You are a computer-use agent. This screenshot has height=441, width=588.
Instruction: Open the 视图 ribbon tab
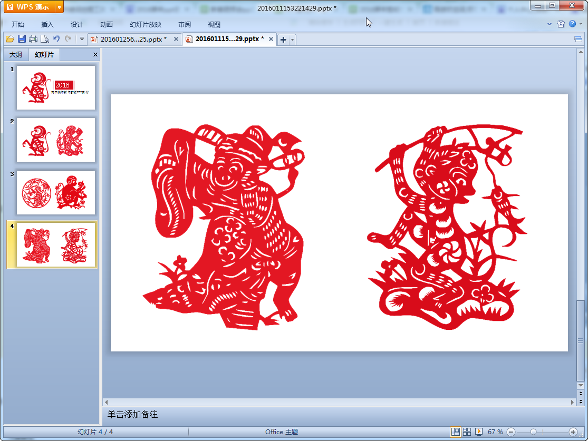point(214,24)
